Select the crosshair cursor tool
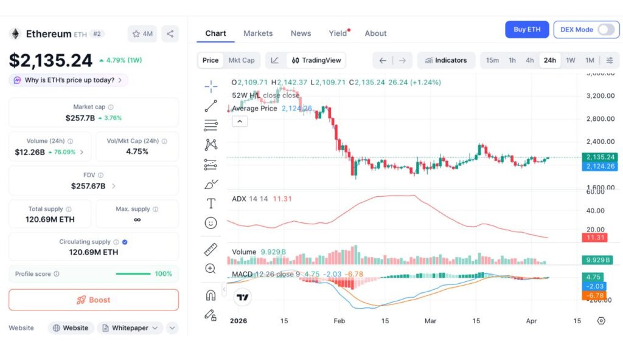623x350 pixels. [211, 86]
